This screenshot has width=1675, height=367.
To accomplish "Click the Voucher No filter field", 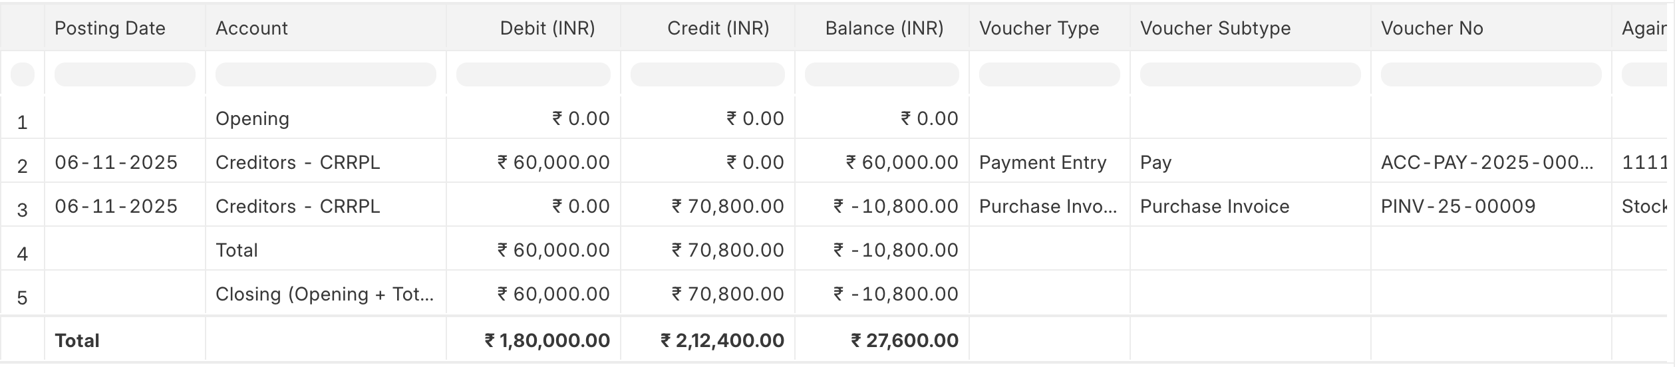I will point(1491,74).
